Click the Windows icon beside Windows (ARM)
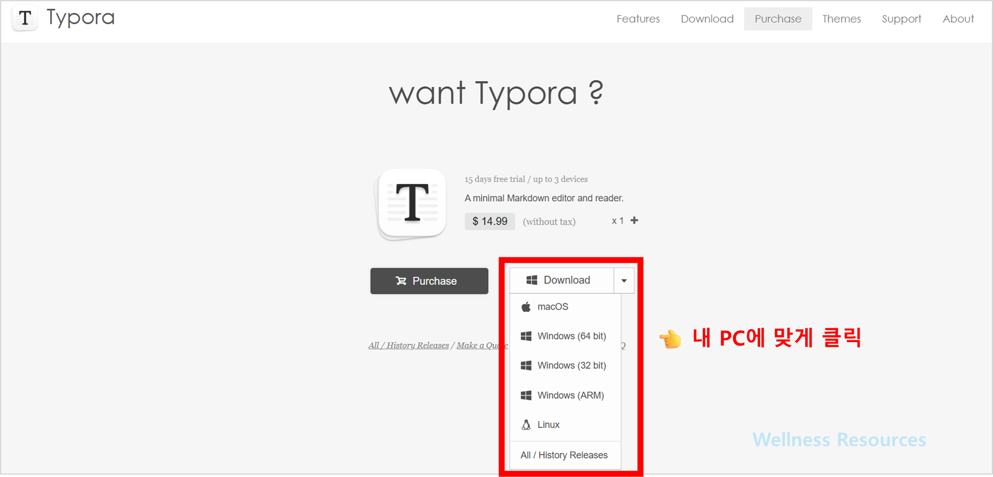Screen dimensions: 993x477 [x=526, y=395]
